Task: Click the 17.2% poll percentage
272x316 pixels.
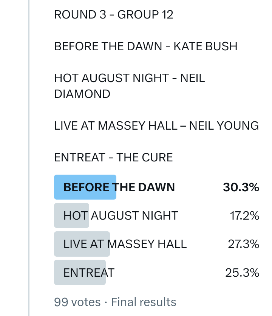Action: tap(244, 215)
